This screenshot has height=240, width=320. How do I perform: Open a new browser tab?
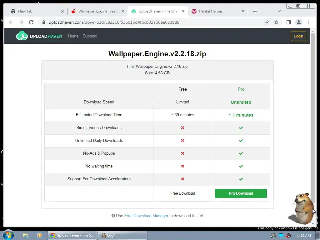coord(255,11)
